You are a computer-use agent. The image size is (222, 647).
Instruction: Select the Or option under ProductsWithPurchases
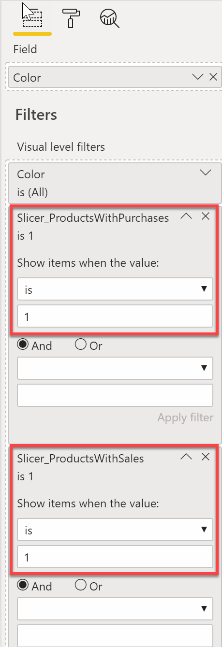click(x=89, y=345)
